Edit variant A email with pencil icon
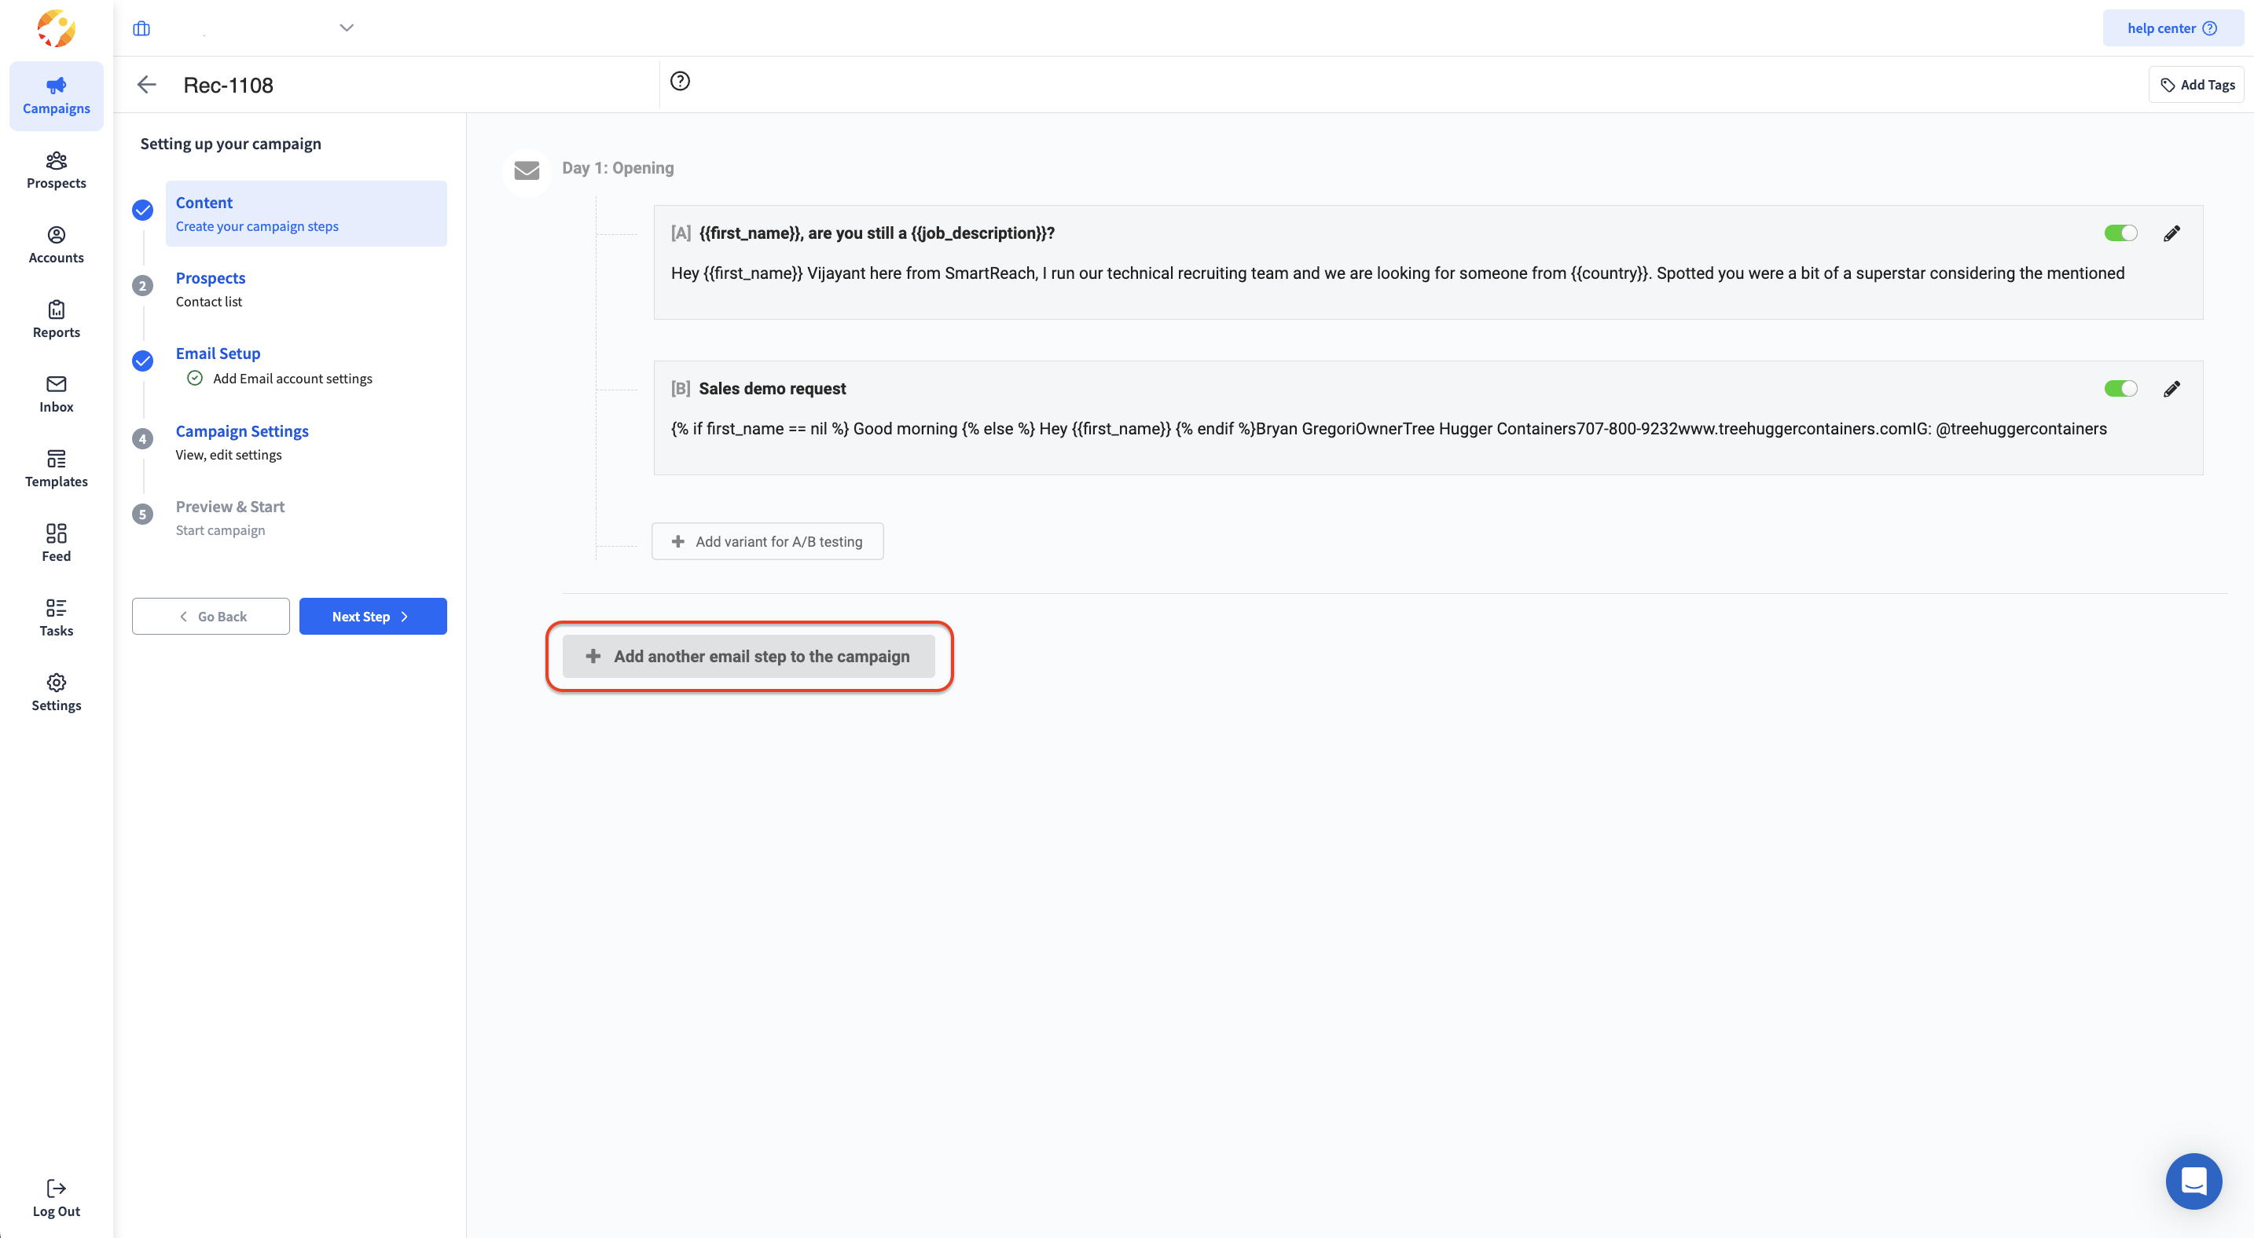 coord(2171,233)
